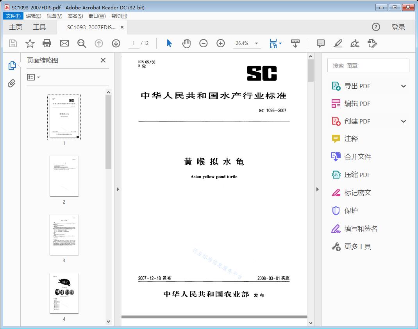This screenshot has height=329, width=418.
Task: Switch to the 工具 tab
Action: [40, 27]
